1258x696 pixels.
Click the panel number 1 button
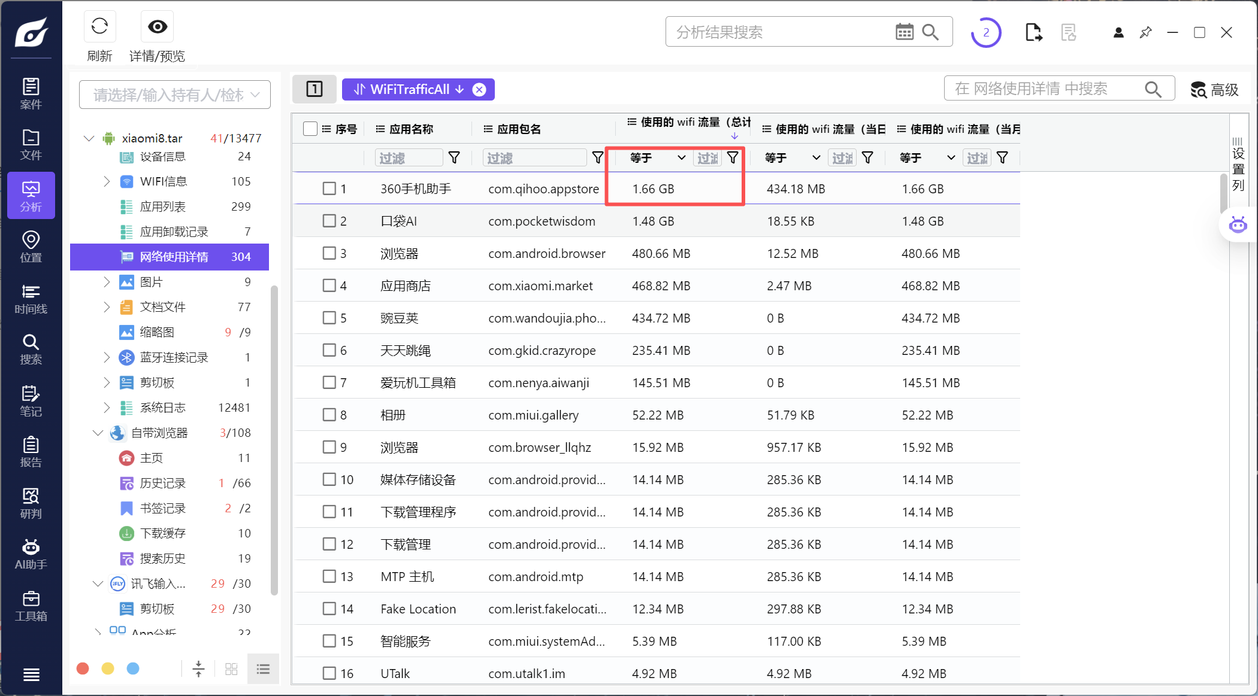pyautogui.click(x=314, y=89)
